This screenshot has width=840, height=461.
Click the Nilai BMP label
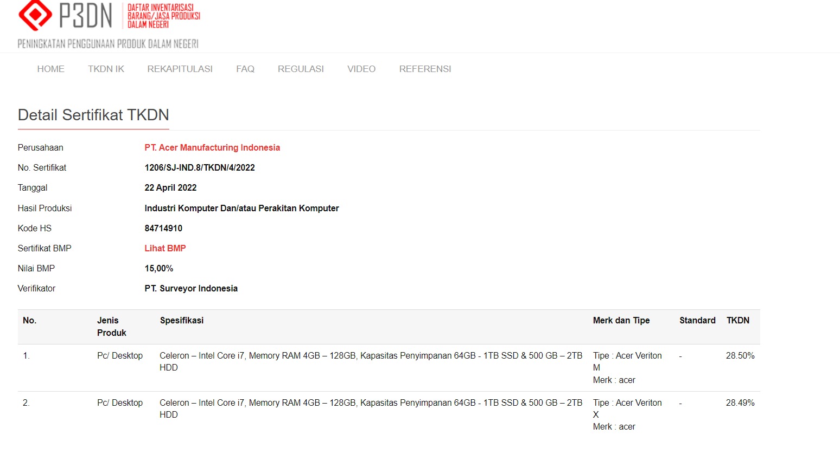coord(36,268)
